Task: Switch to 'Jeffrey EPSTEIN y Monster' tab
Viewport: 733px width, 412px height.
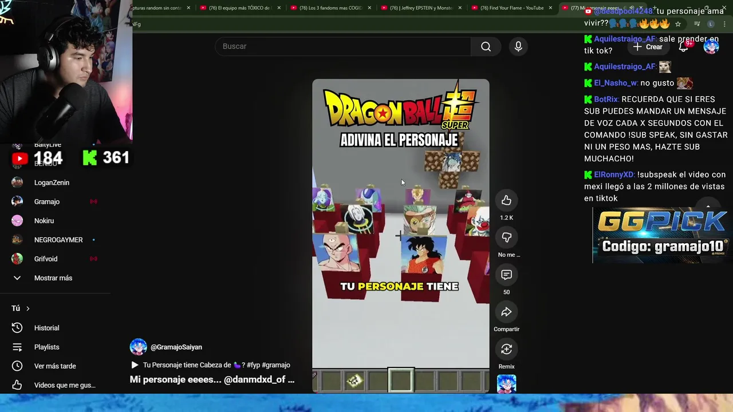Action: [x=420, y=8]
